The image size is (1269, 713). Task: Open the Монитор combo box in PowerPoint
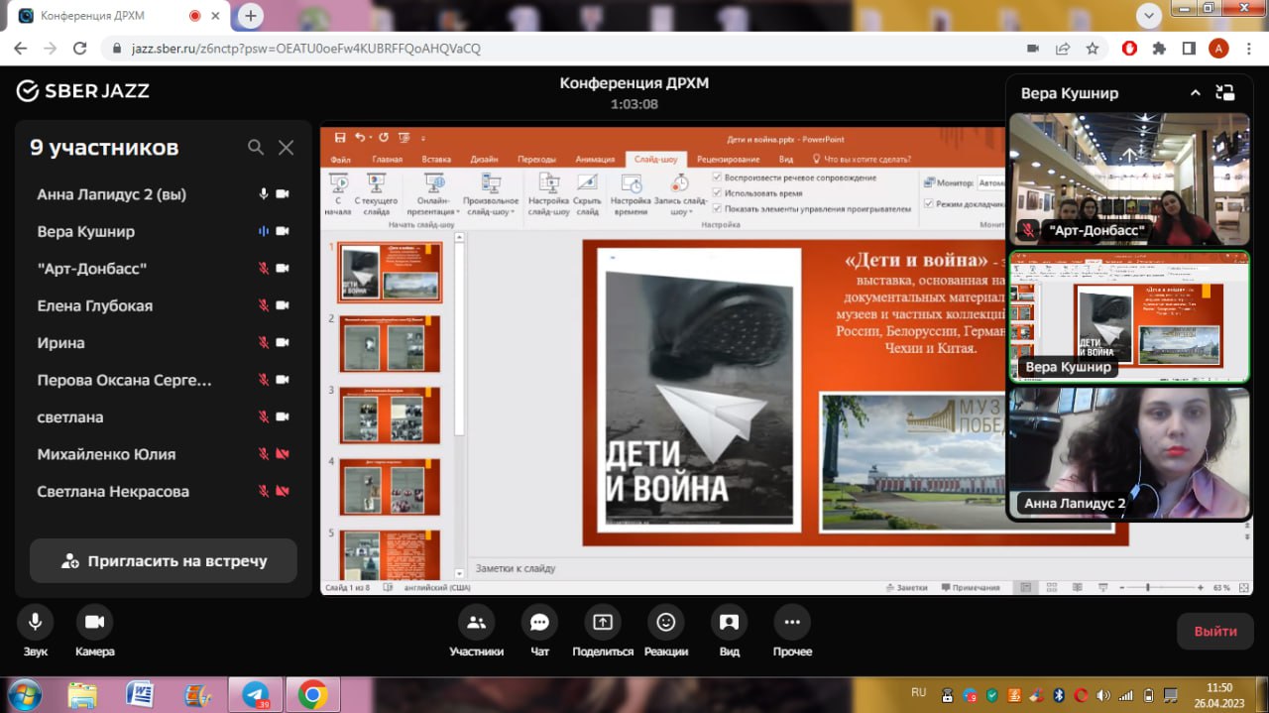point(990,182)
